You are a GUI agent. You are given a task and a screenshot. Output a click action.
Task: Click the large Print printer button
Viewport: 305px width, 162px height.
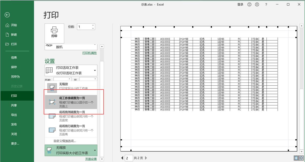tap(54, 33)
